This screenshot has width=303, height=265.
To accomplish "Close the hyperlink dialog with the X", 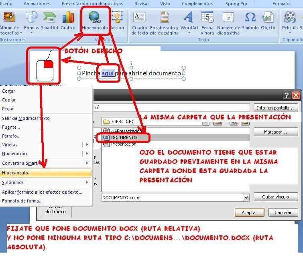I will 296,95.
